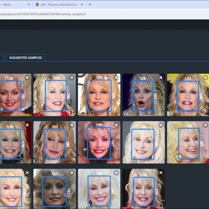
Task: Remove the sample labeled 151
Action: (x=116, y=78)
